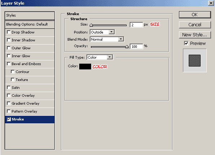The image size is (215, 155).
Task: Turn on the Outer Glow effect checkbox
Action: (x=9, y=48)
